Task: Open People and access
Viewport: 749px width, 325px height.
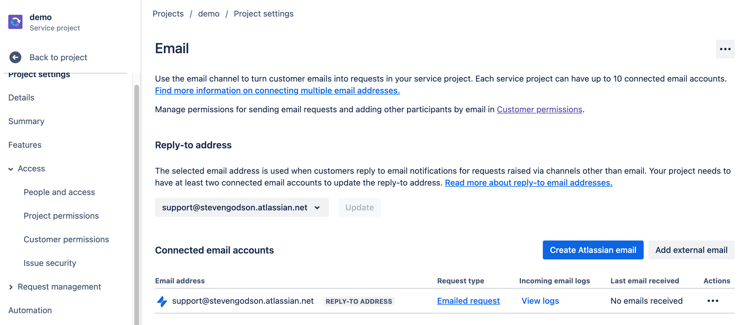Action: (59, 192)
